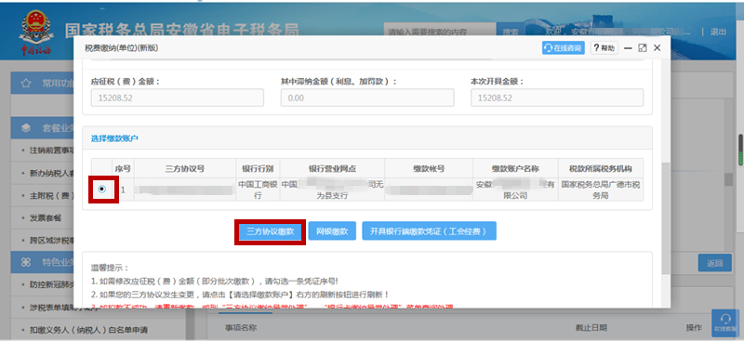Focus the header search box 请输入需要搜索的内容
Screen dimensions: 744x341
440,33
